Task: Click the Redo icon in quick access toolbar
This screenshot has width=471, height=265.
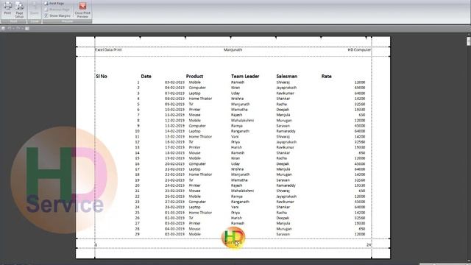Action: tap(18, 29)
